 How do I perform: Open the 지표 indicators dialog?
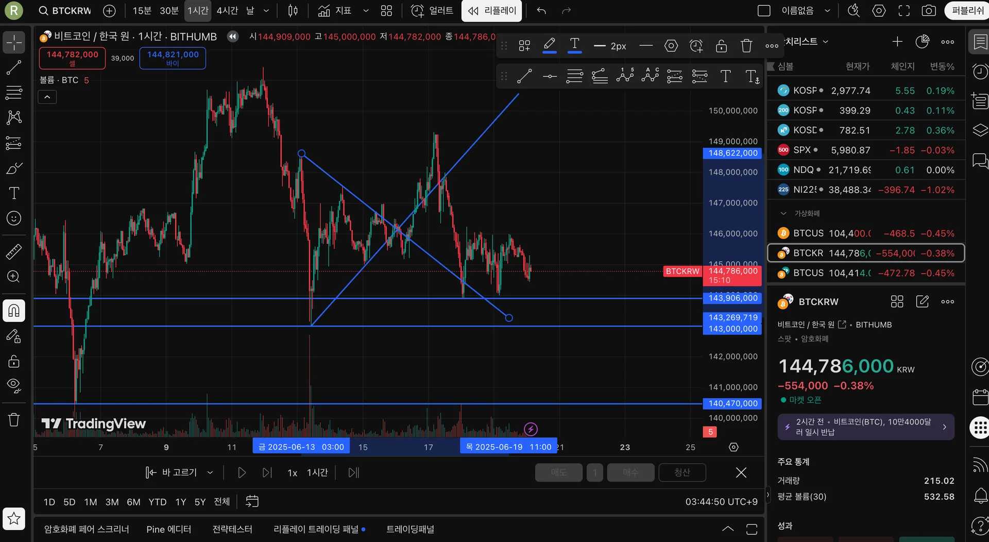pos(335,11)
